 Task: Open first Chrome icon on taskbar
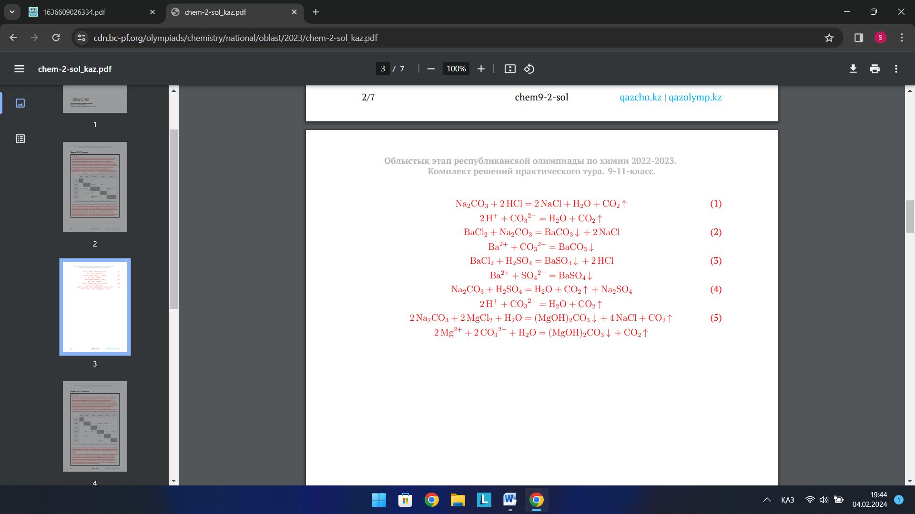[x=431, y=500]
